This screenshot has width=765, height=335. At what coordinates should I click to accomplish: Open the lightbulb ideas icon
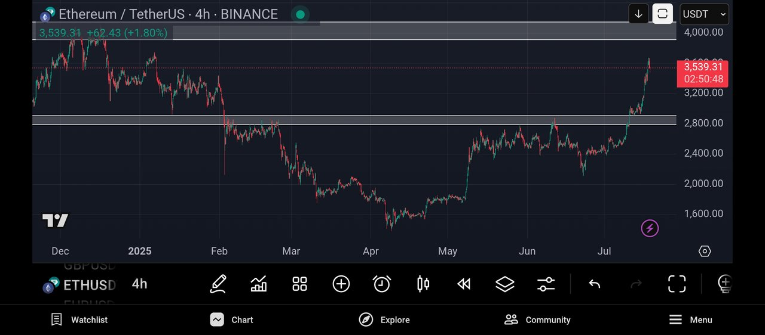pyautogui.click(x=724, y=284)
